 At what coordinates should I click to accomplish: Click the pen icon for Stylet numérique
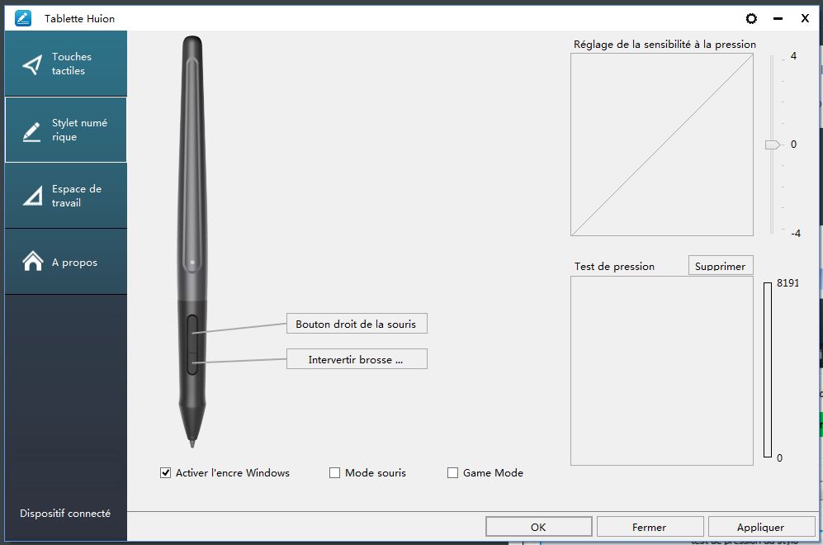(x=32, y=130)
